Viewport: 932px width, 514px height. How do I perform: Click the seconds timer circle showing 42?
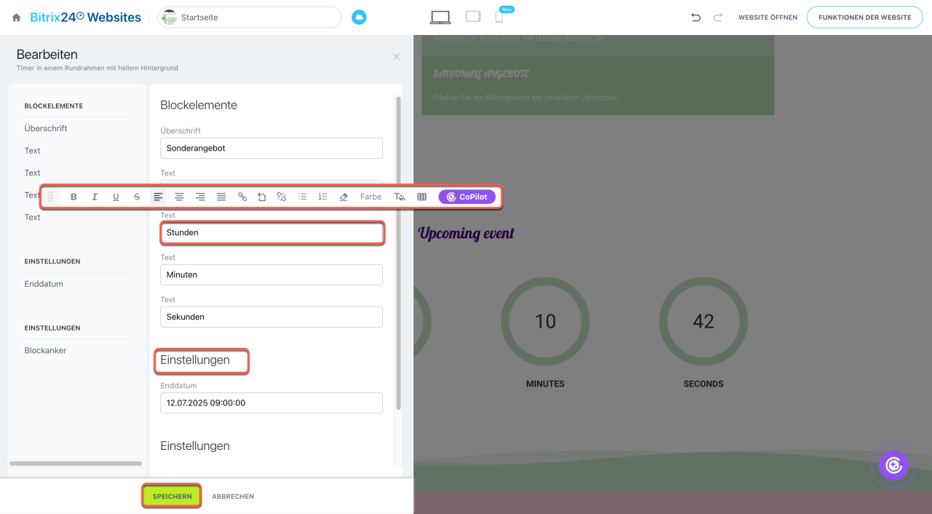click(703, 321)
